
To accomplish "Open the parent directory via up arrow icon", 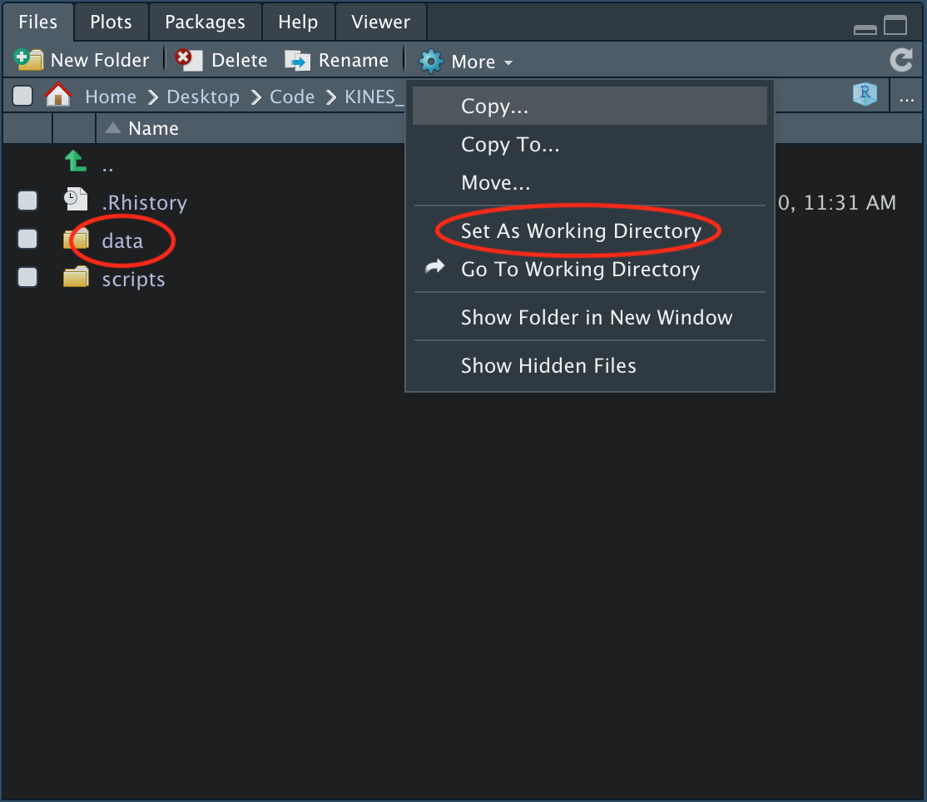I will [x=75, y=161].
